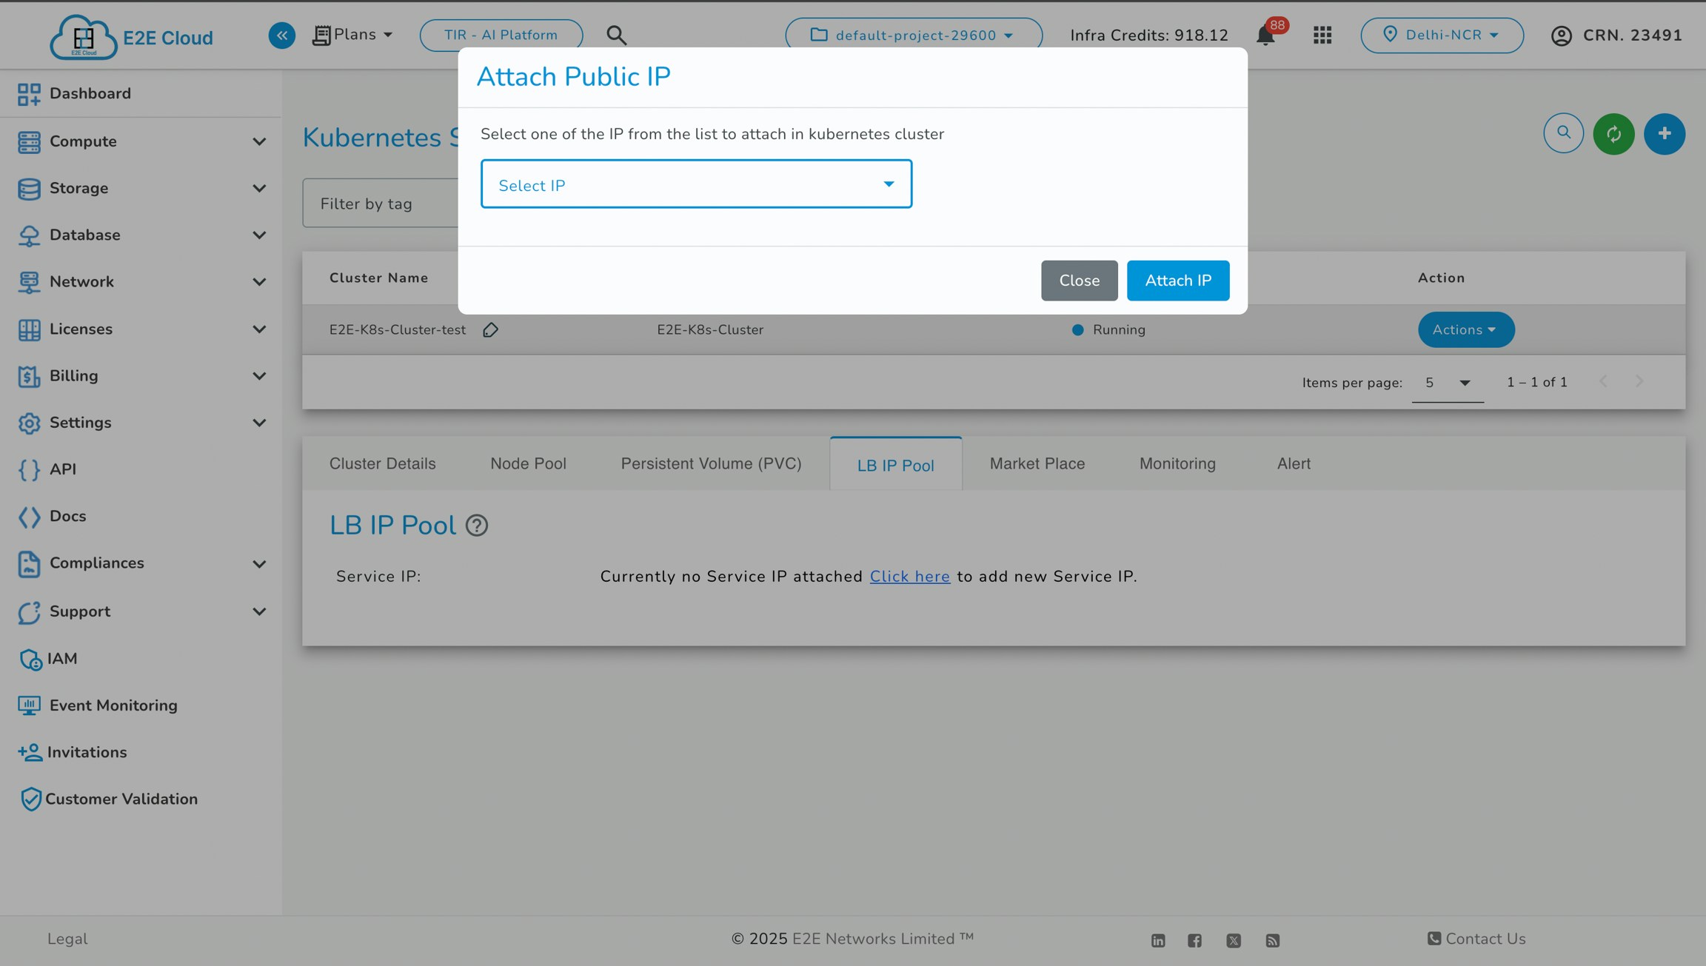The image size is (1706, 966).
Task: Click the Storage sidebar icon
Action: tap(29, 188)
